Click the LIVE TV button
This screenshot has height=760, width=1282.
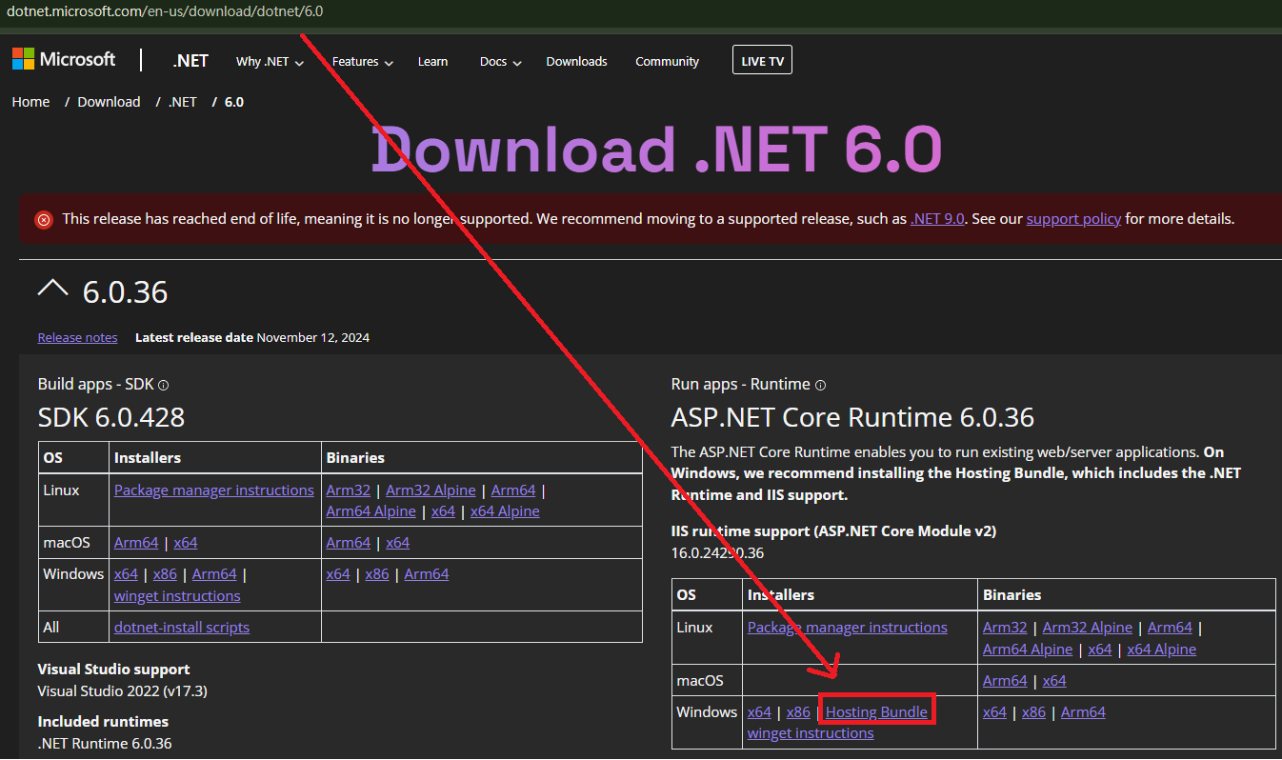[x=762, y=60]
